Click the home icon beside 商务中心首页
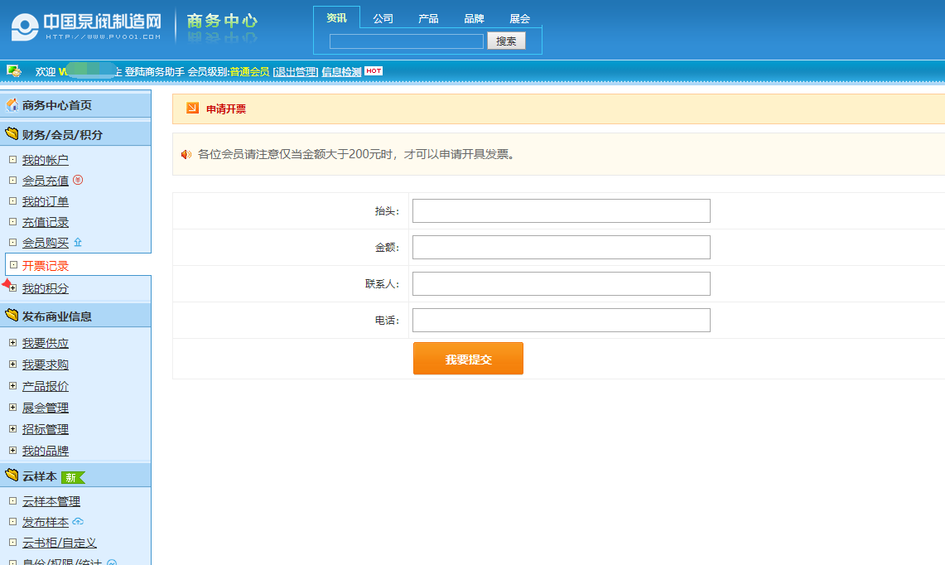 (12, 105)
